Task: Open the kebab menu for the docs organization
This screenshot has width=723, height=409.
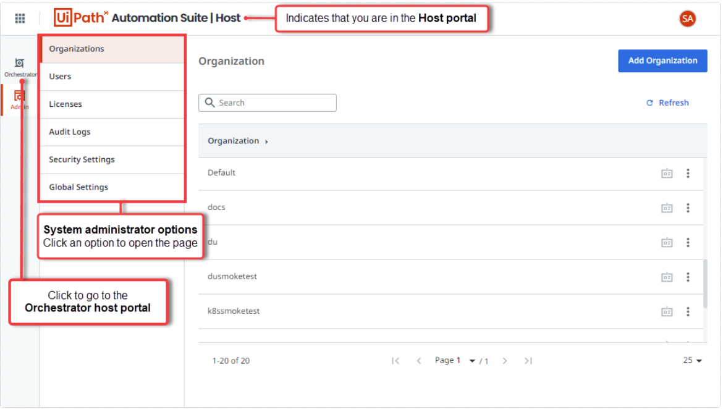Action: (688, 208)
